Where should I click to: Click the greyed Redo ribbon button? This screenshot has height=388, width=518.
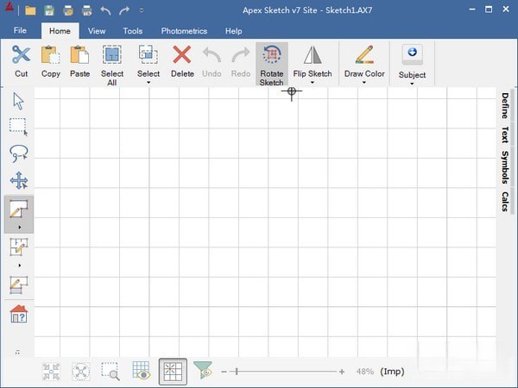(241, 62)
